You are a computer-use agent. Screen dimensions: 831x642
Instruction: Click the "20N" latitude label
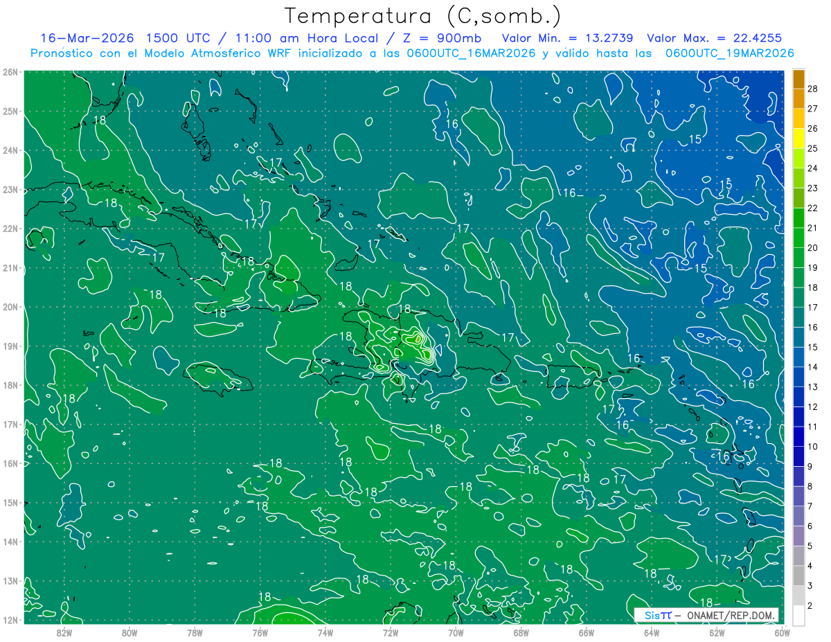(x=10, y=307)
